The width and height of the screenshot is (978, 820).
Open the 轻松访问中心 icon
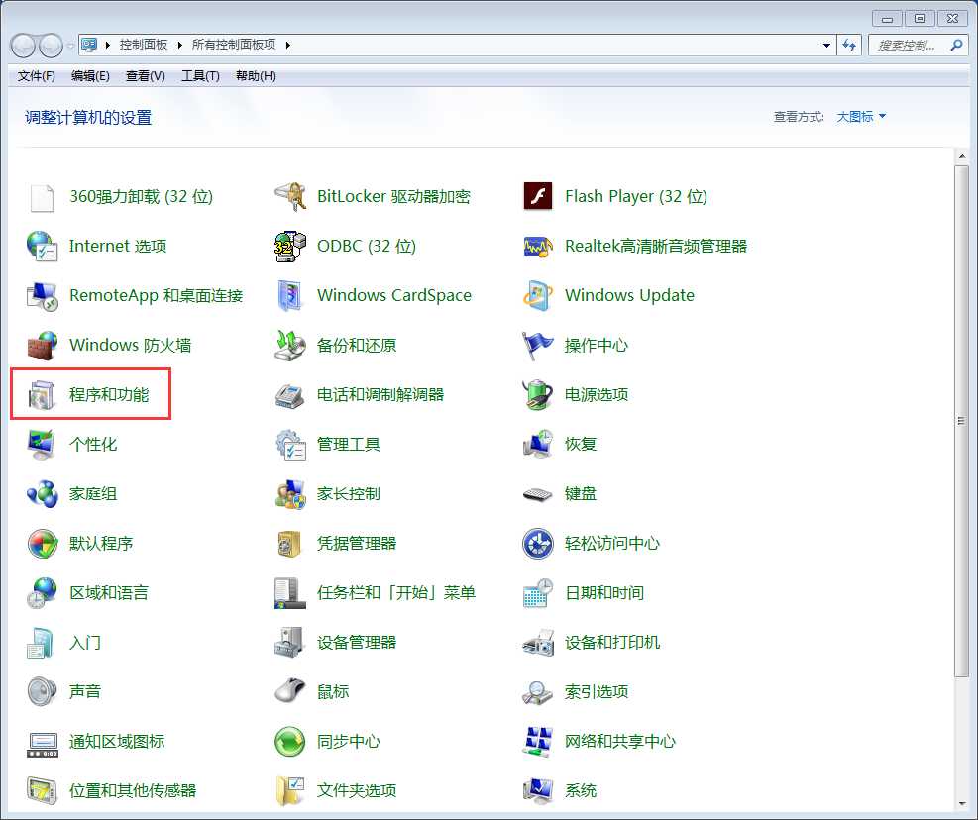click(x=538, y=543)
